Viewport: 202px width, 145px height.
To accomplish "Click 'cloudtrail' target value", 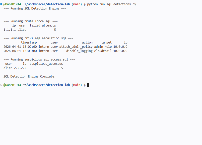I will click(x=103, y=51).
